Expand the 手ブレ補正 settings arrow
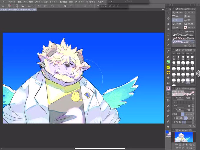 193,122
